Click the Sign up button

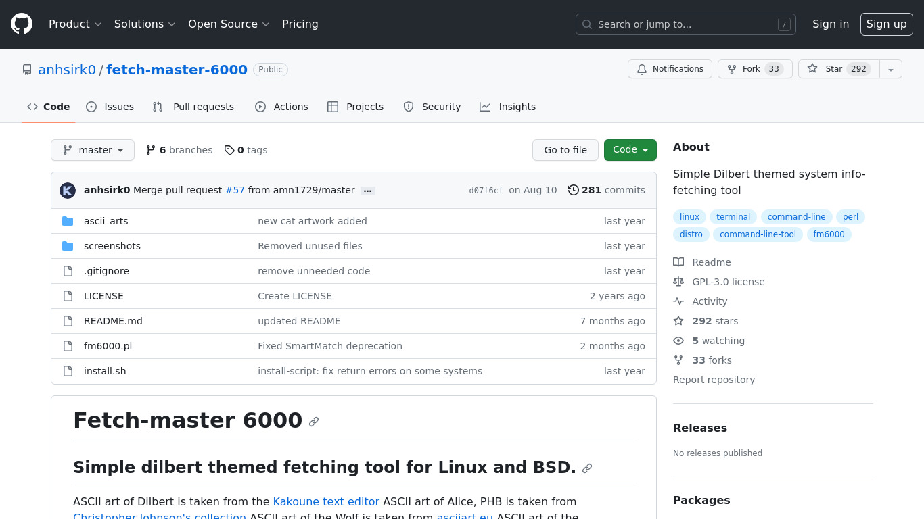pos(887,24)
